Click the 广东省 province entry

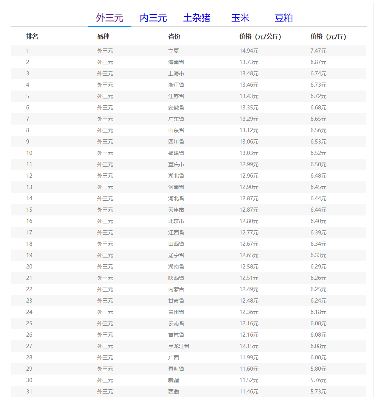coord(176,119)
